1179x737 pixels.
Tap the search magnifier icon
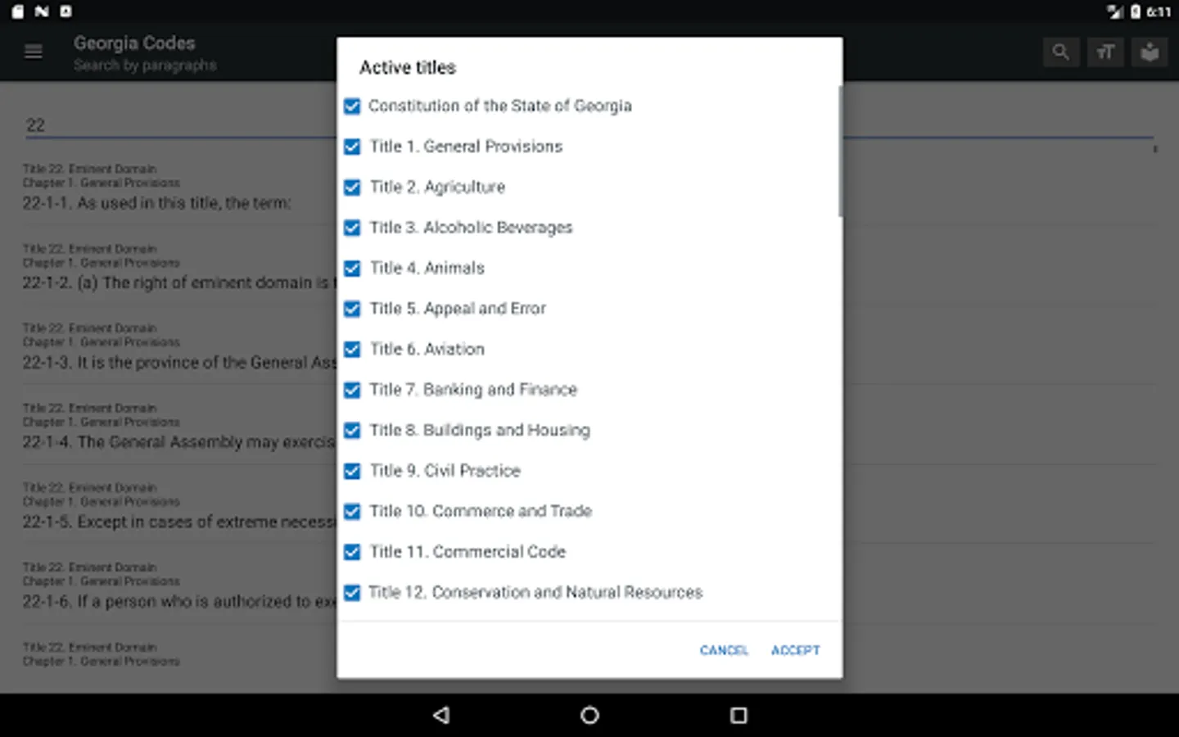pos(1060,52)
